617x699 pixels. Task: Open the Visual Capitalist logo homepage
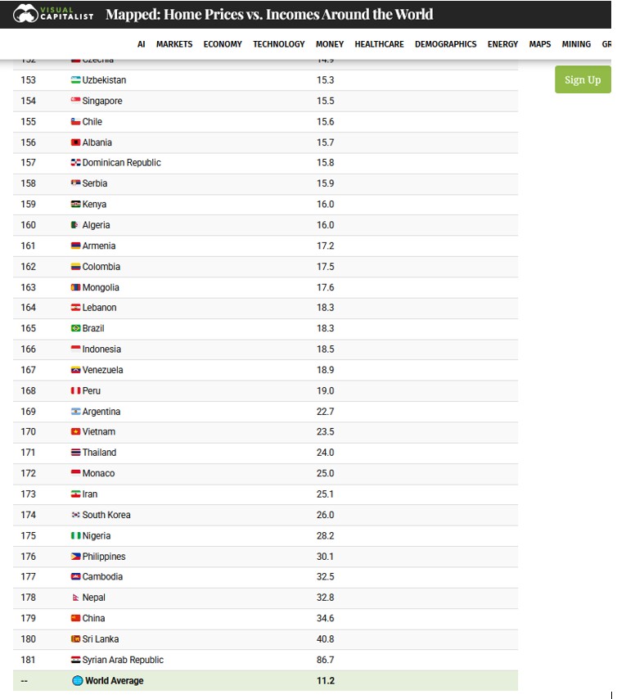tap(53, 13)
